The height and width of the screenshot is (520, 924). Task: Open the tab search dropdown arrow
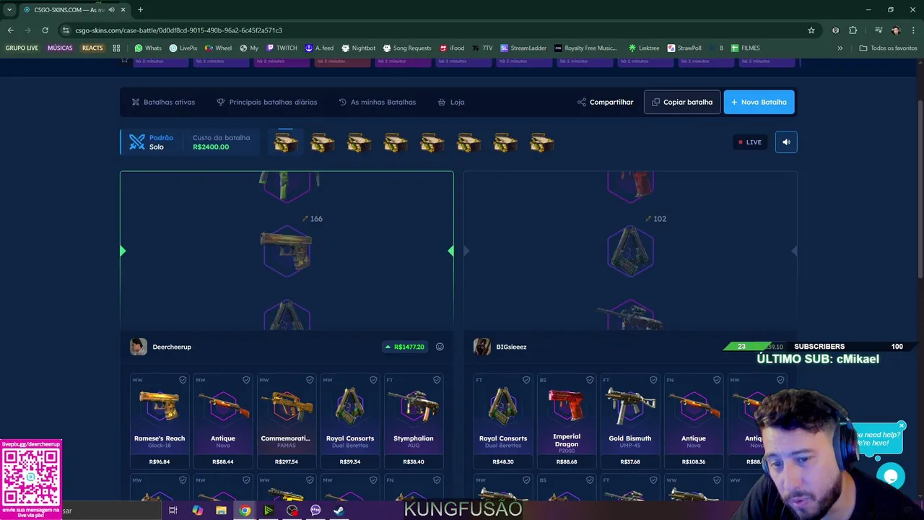(x=9, y=9)
